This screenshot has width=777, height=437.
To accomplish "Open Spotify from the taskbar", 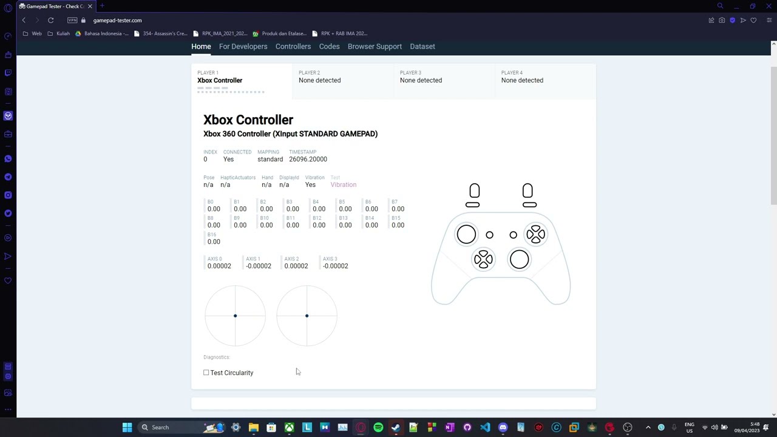I will (378, 427).
